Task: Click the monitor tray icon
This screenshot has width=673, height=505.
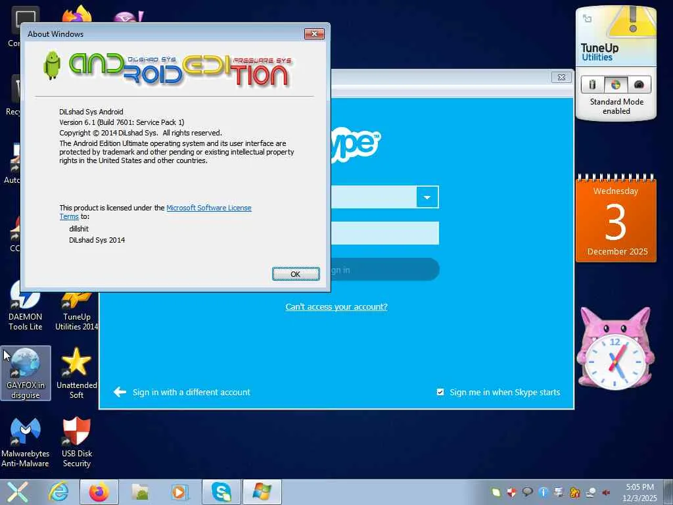Action: tap(559, 493)
